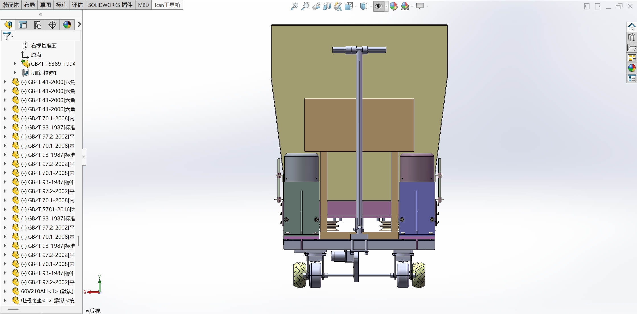Open the SOLIDWORKS 插件 tab

(110, 5)
